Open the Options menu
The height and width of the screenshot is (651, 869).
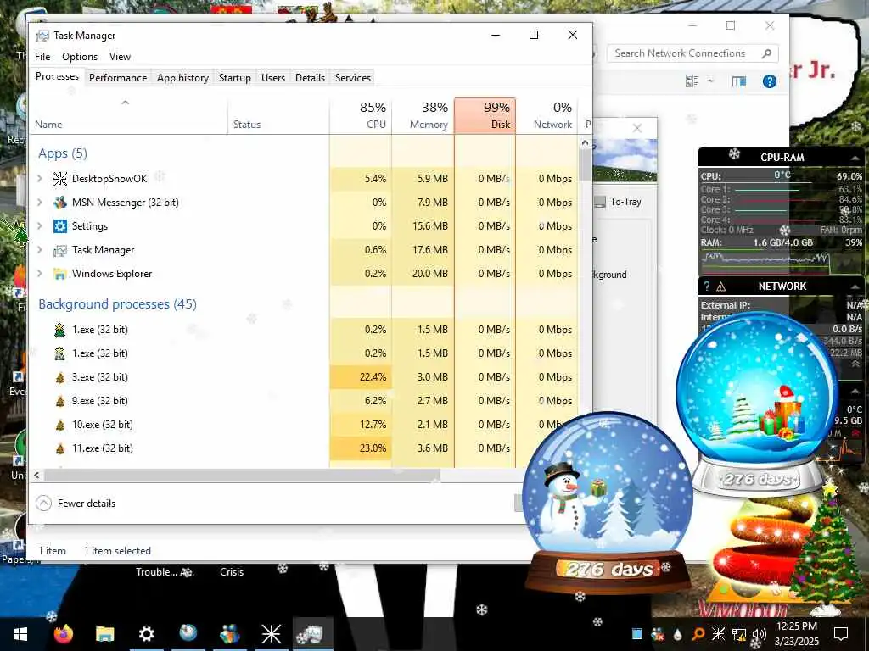tap(80, 57)
